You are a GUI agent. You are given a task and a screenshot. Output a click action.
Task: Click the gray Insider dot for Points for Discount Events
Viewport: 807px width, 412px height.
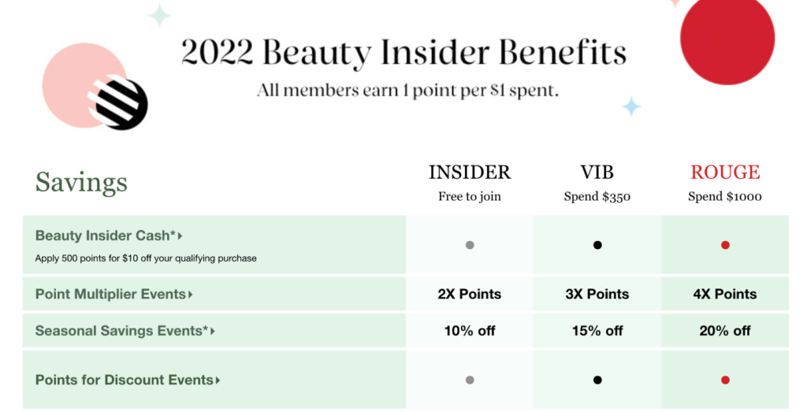[470, 380]
